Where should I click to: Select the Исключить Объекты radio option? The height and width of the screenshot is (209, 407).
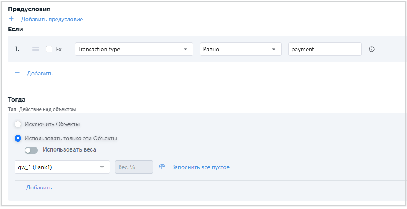pos(18,124)
